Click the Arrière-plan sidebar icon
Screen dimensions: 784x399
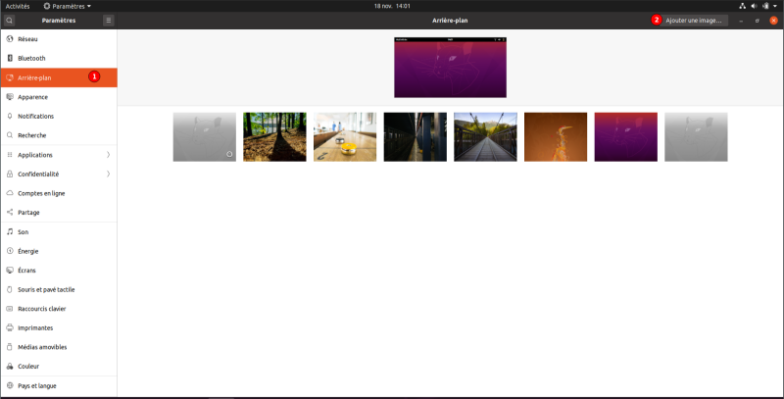click(10, 77)
